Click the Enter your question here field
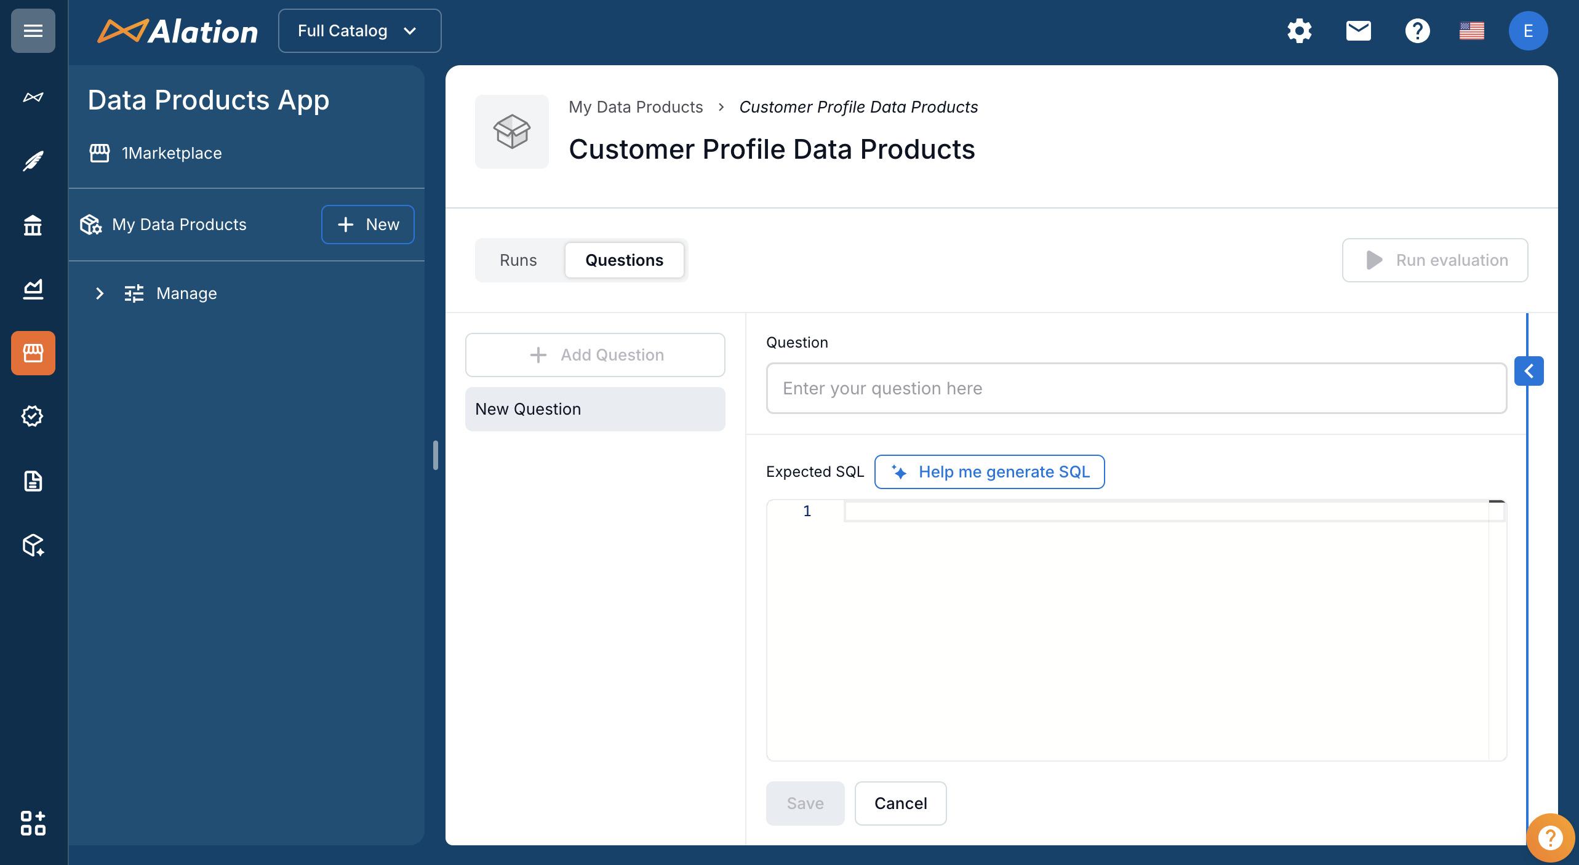 1136,388
